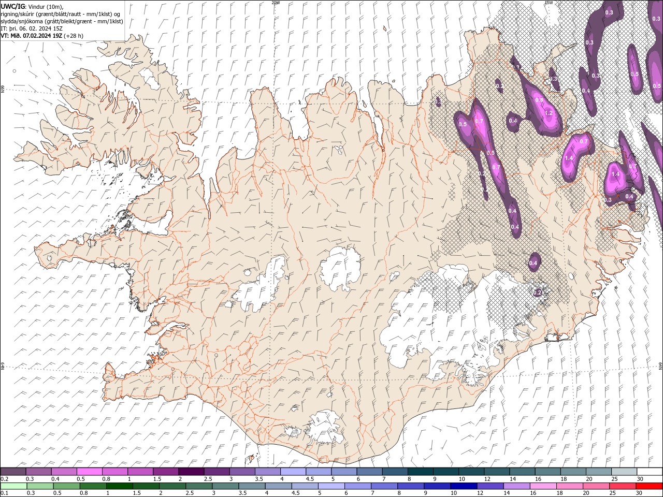This screenshot has width=663, height=497.
Task: Pick the 0.5 bright pink swatch in snow scale
Action: tap(89, 471)
